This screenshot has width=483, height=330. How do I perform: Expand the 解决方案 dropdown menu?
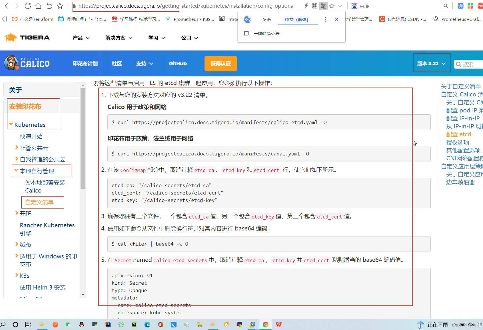[x=119, y=38]
